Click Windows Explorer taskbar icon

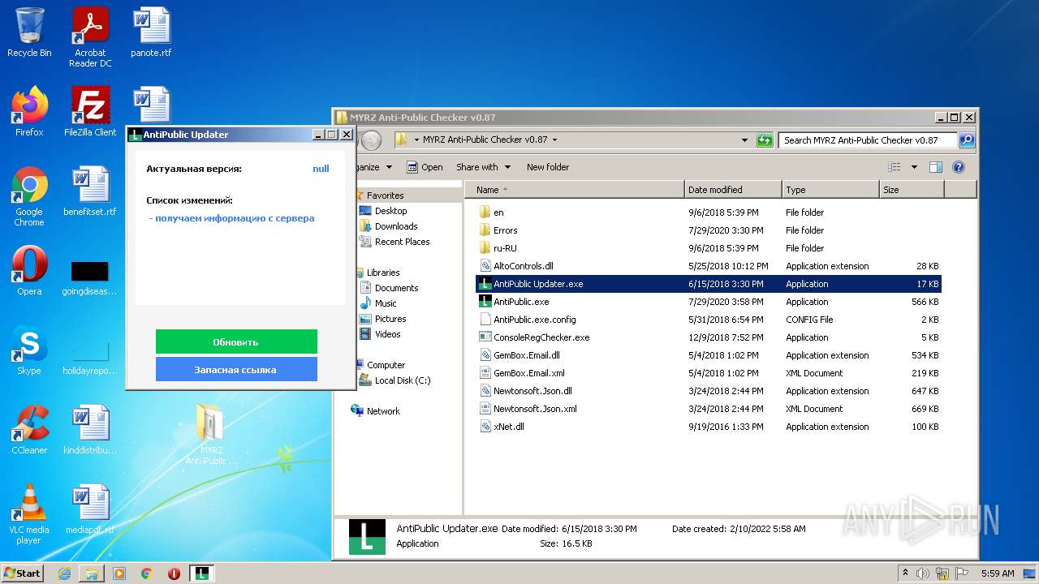tap(92, 573)
